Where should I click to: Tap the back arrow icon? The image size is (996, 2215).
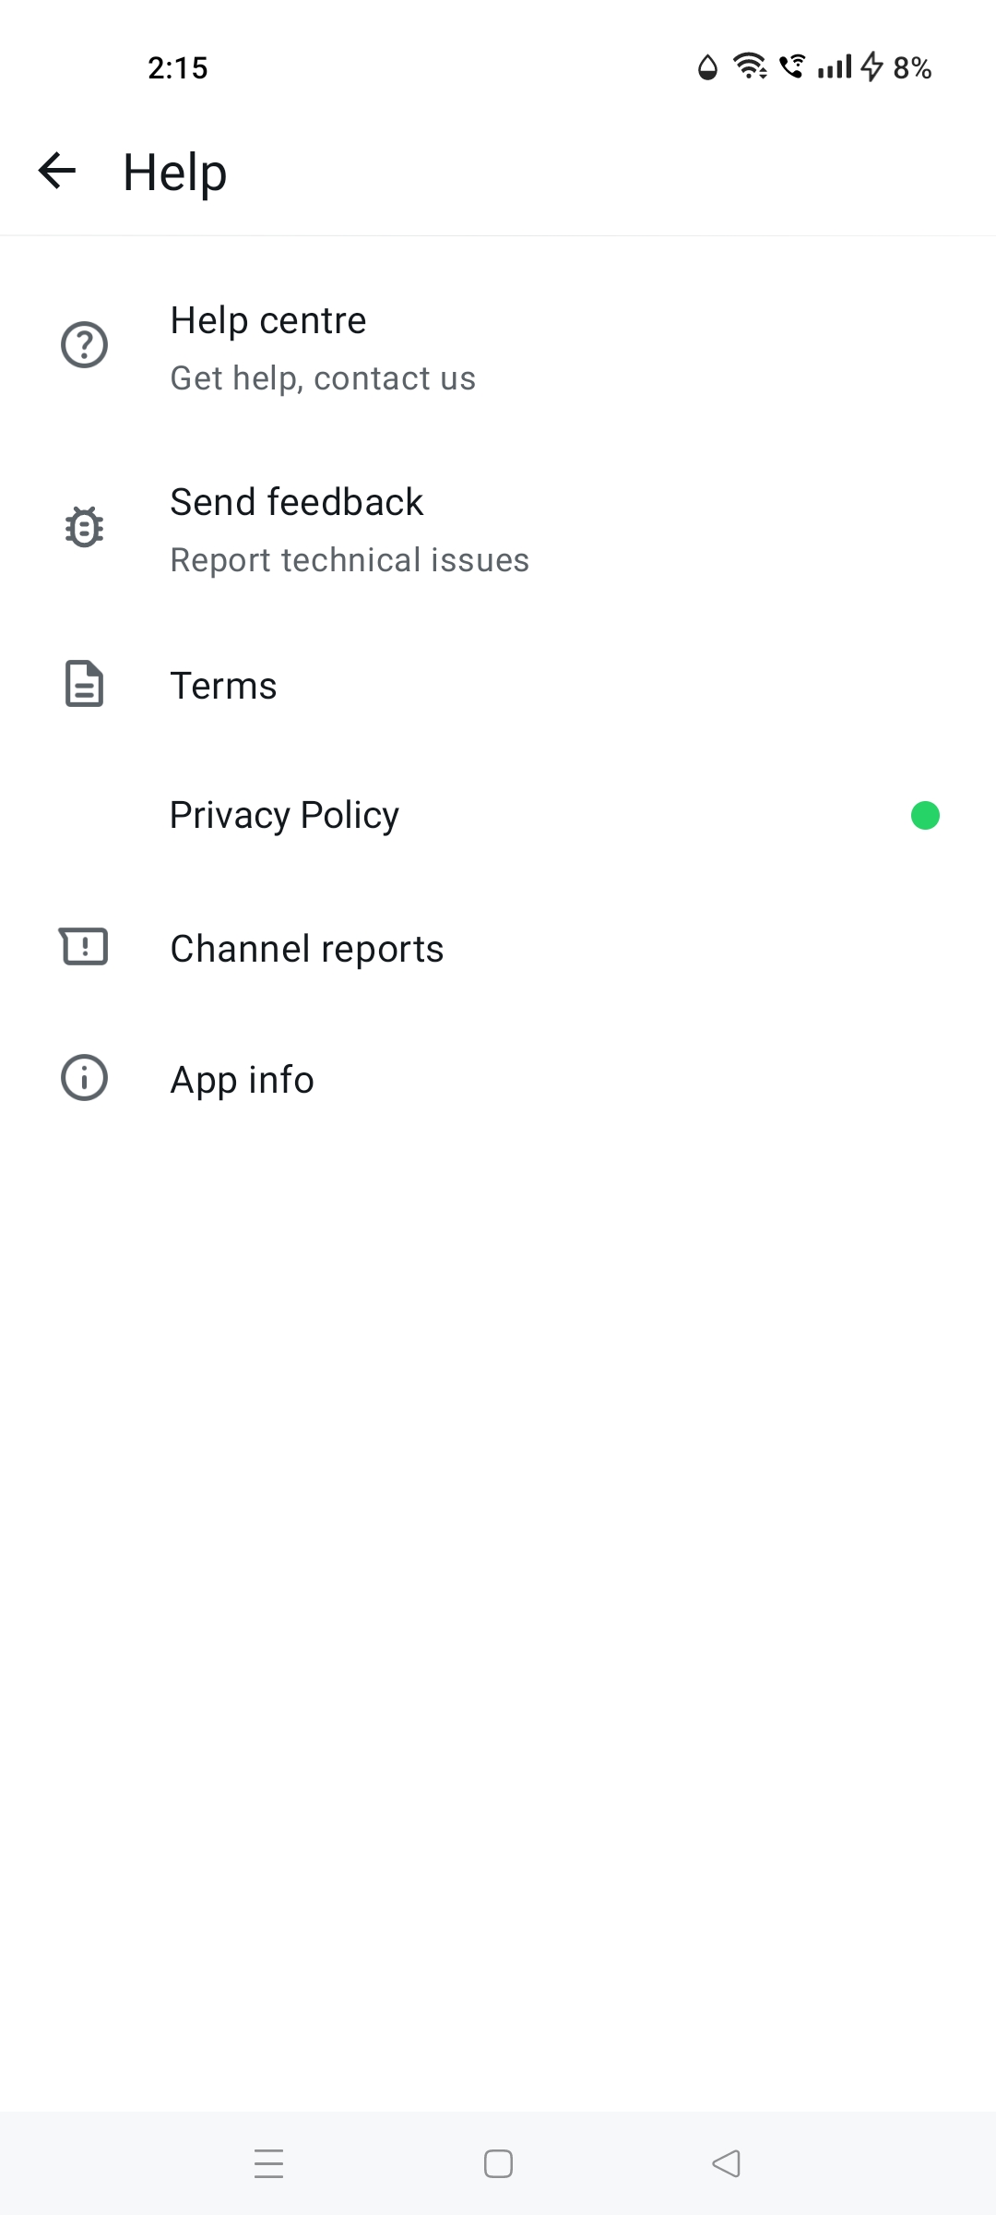[57, 171]
